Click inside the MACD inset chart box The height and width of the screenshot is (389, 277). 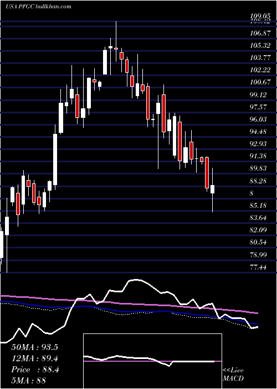pos(152,361)
